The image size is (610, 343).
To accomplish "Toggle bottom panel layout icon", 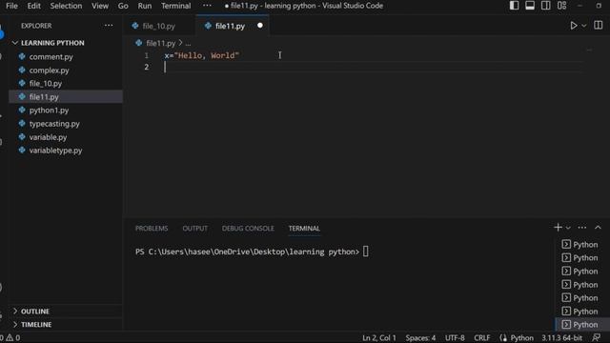I will (530, 6).
